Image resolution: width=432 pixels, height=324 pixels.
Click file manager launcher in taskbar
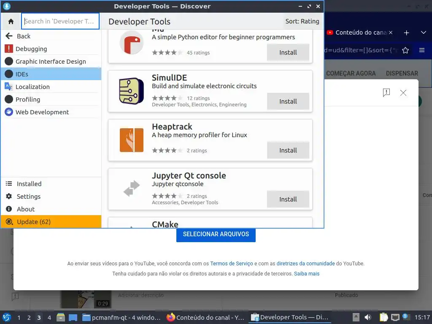[61, 317]
